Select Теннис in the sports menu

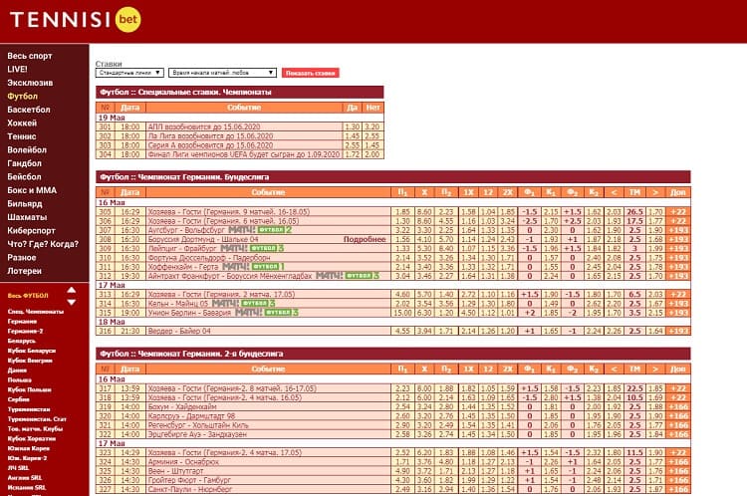[22, 136]
